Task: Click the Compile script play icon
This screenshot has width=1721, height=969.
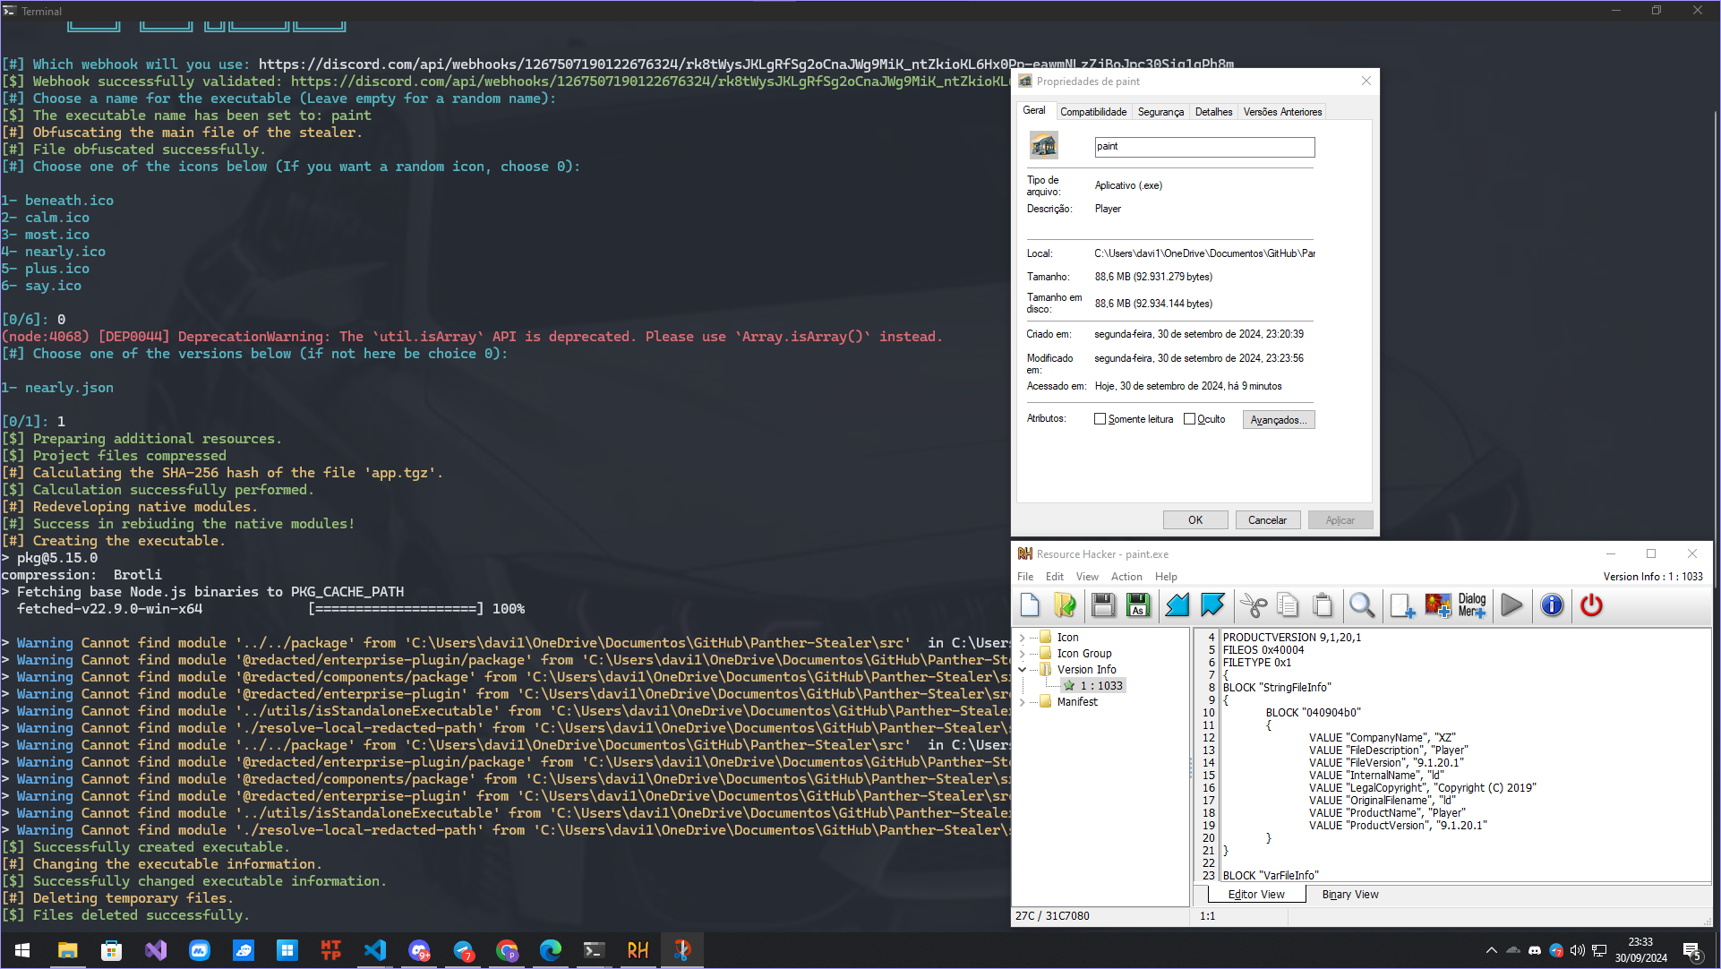Action: [x=1511, y=605]
